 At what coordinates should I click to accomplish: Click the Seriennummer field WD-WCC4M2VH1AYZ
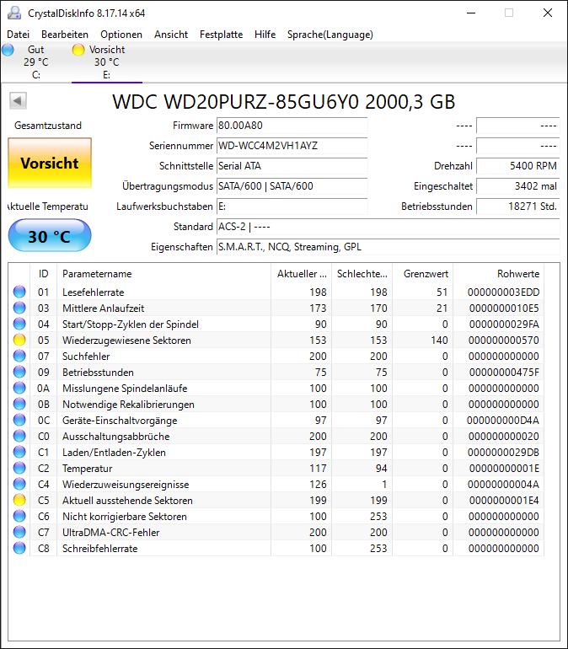(x=292, y=146)
